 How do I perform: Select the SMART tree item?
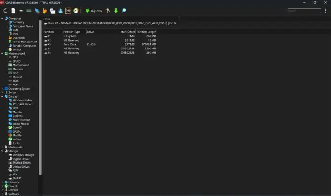point(17,178)
